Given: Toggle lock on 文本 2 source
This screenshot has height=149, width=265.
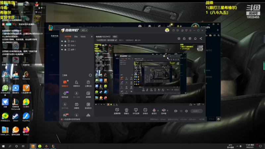Looking at the screenshot, I should (x=65, y=45).
